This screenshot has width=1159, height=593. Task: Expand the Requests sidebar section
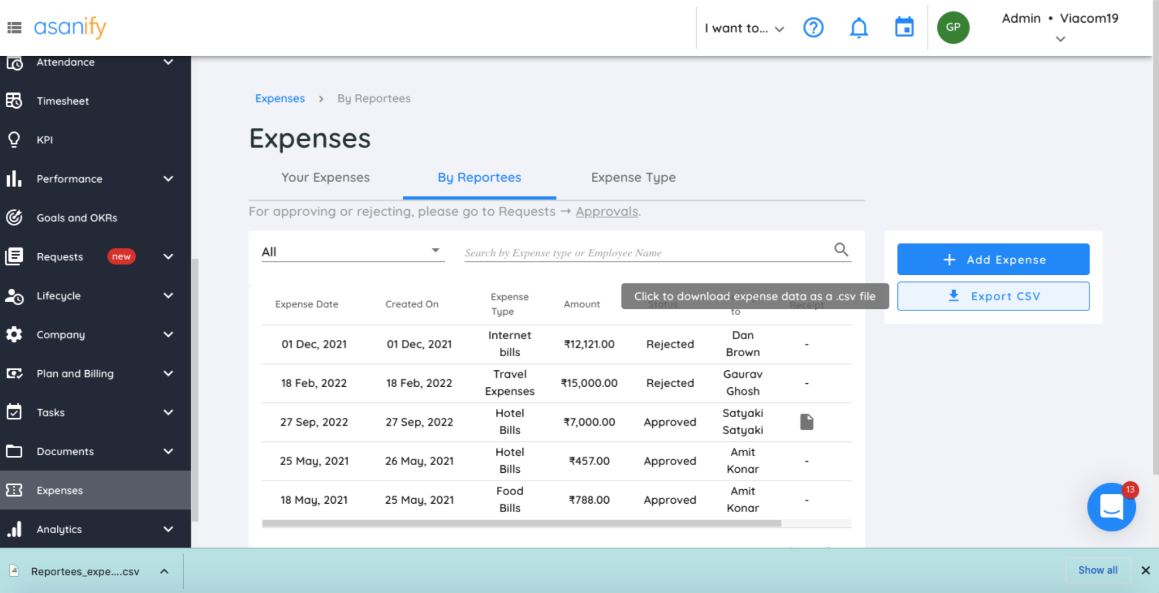168,256
